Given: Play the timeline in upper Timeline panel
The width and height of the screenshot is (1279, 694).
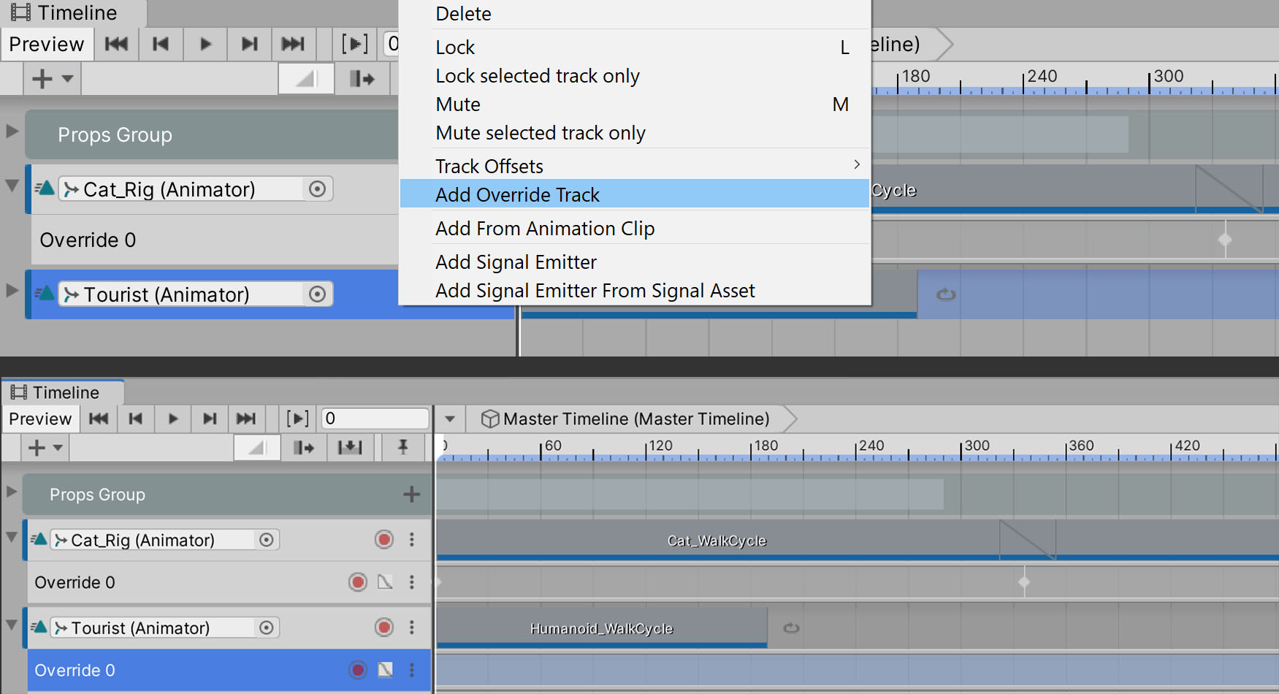Looking at the screenshot, I should click(x=205, y=45).
